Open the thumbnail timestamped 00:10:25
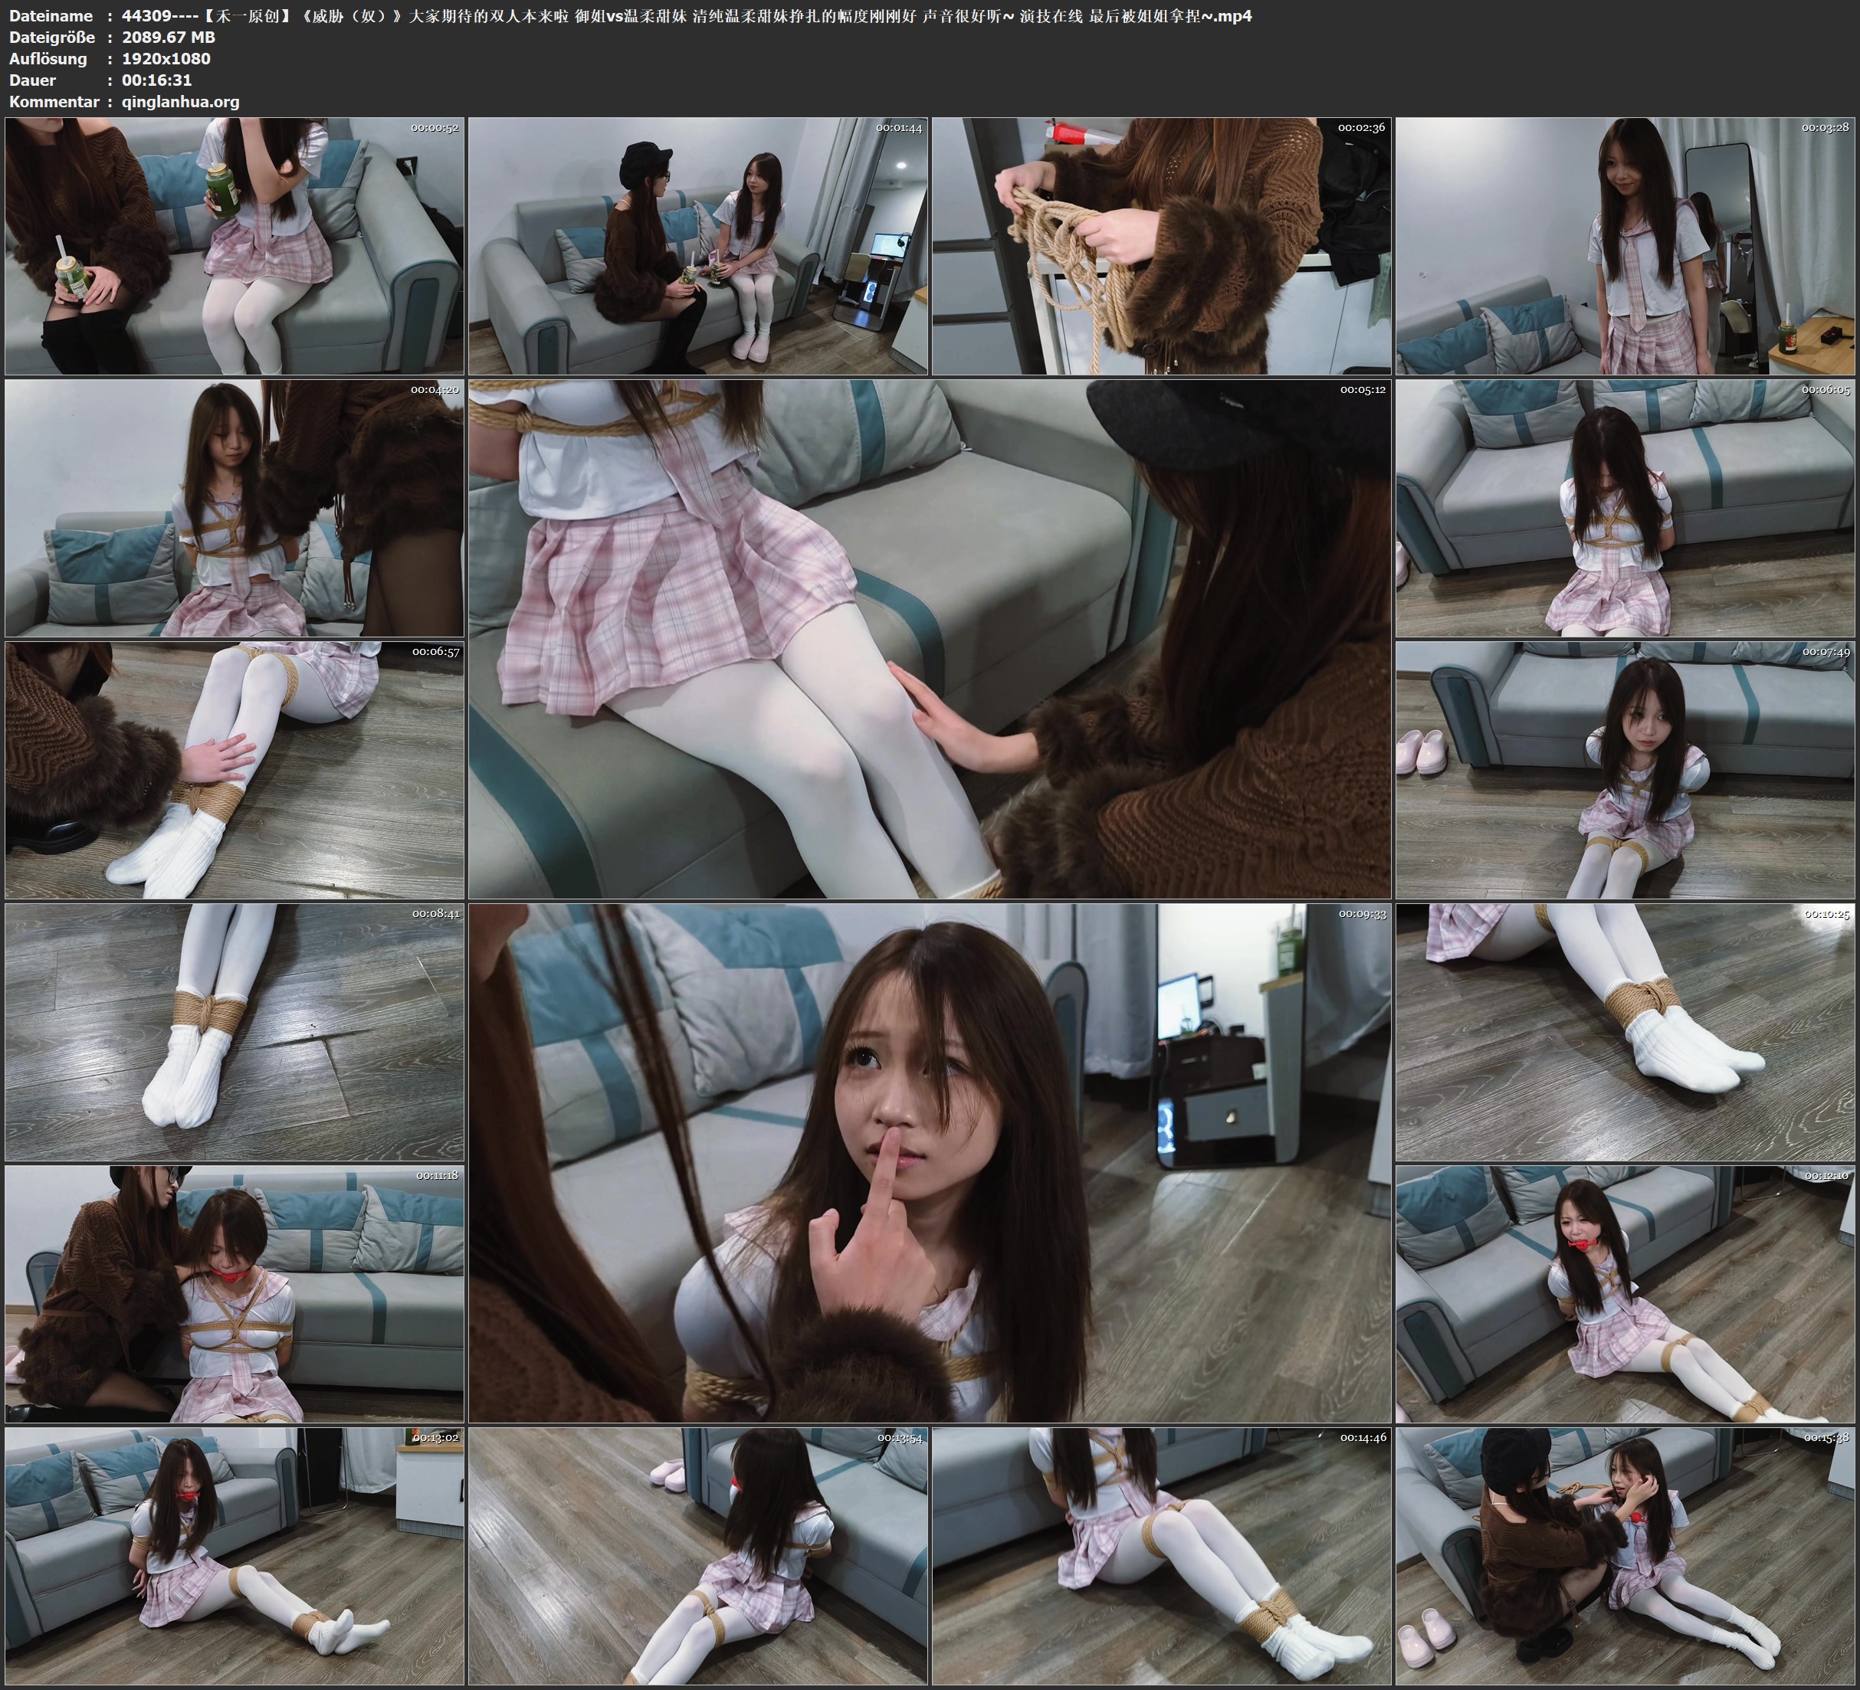The height and width of the screenshot is (1690, 1860). tap(1625, 1031)
